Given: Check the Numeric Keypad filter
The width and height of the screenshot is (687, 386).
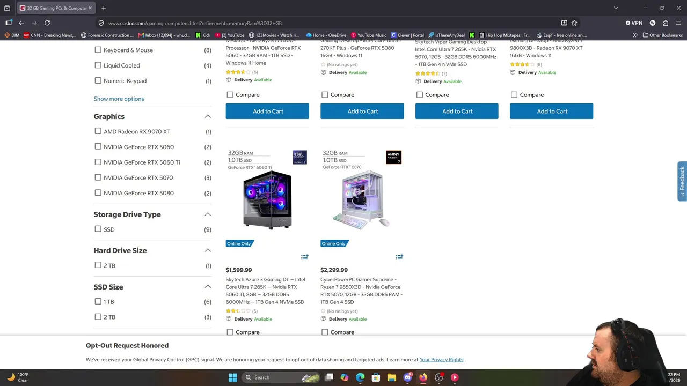Looking at the screenshot, I should pos(98,81).
